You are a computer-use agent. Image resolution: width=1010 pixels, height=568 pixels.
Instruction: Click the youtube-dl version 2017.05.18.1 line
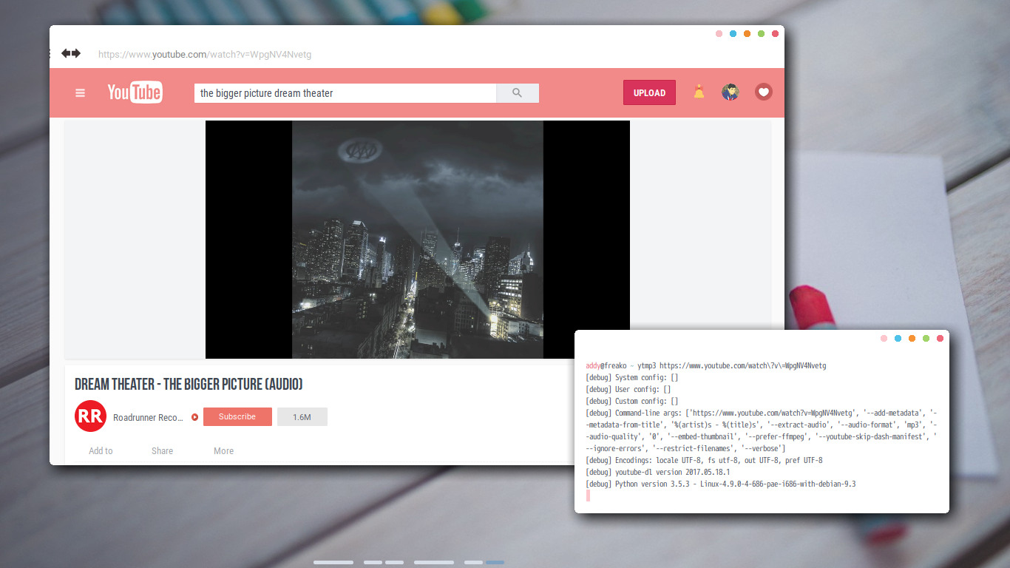pyautogui.click(x=657, y=472)
